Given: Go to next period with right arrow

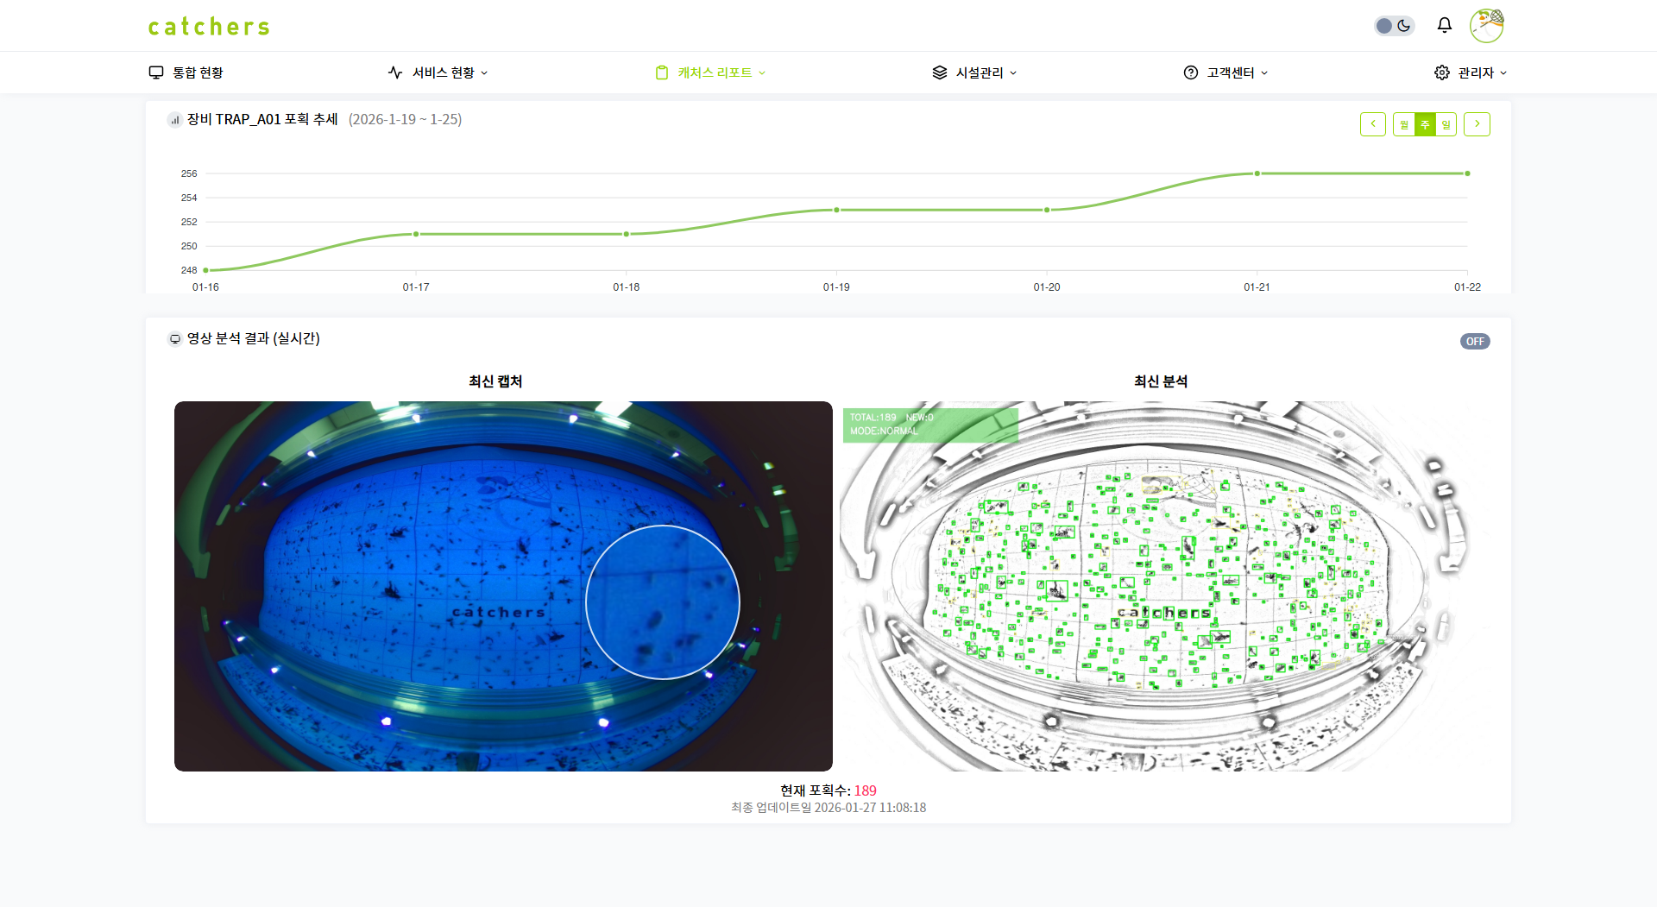Looking at the screenshot, I should [x=1477, y=124].
